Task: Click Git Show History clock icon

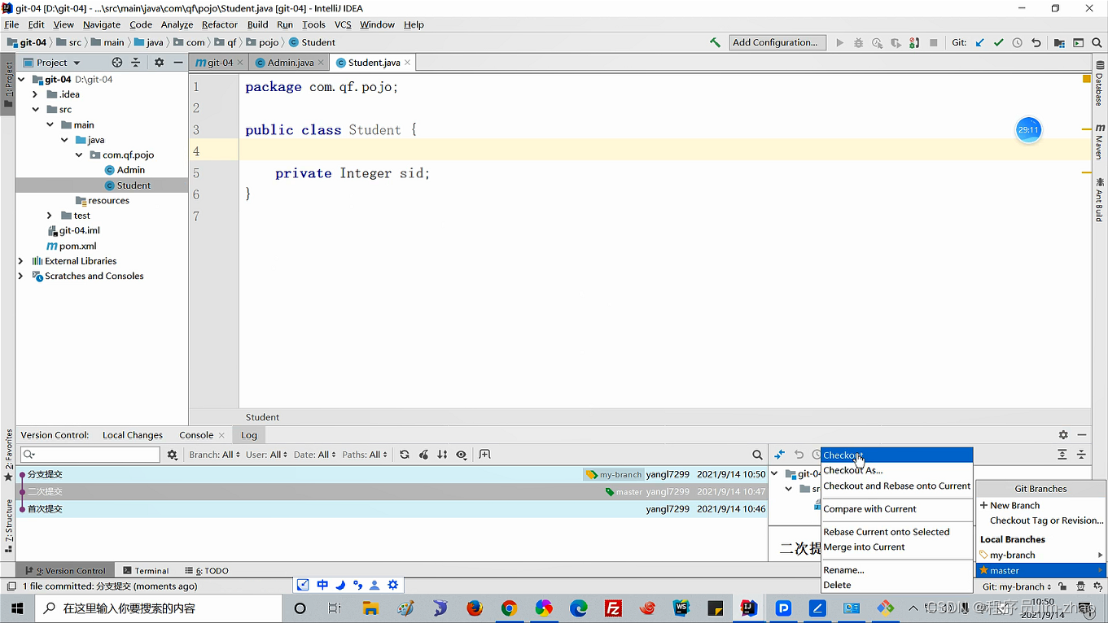Action: coord(1017,42)
